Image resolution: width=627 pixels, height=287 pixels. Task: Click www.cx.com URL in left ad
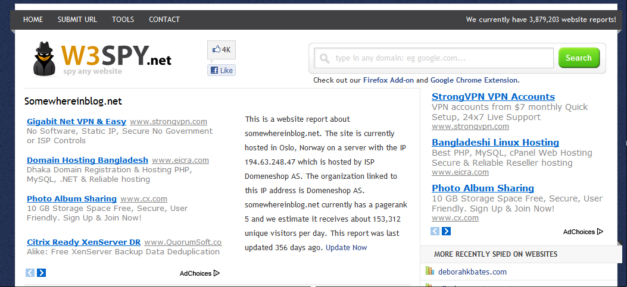pos(144,199)
